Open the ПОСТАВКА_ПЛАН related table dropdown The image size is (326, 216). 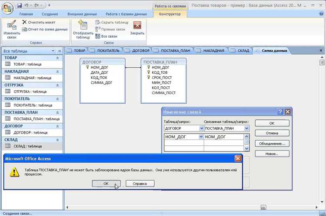[x=246, y=128]
